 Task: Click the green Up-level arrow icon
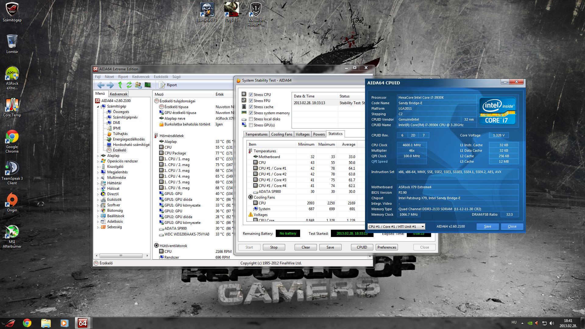point(120,85)
